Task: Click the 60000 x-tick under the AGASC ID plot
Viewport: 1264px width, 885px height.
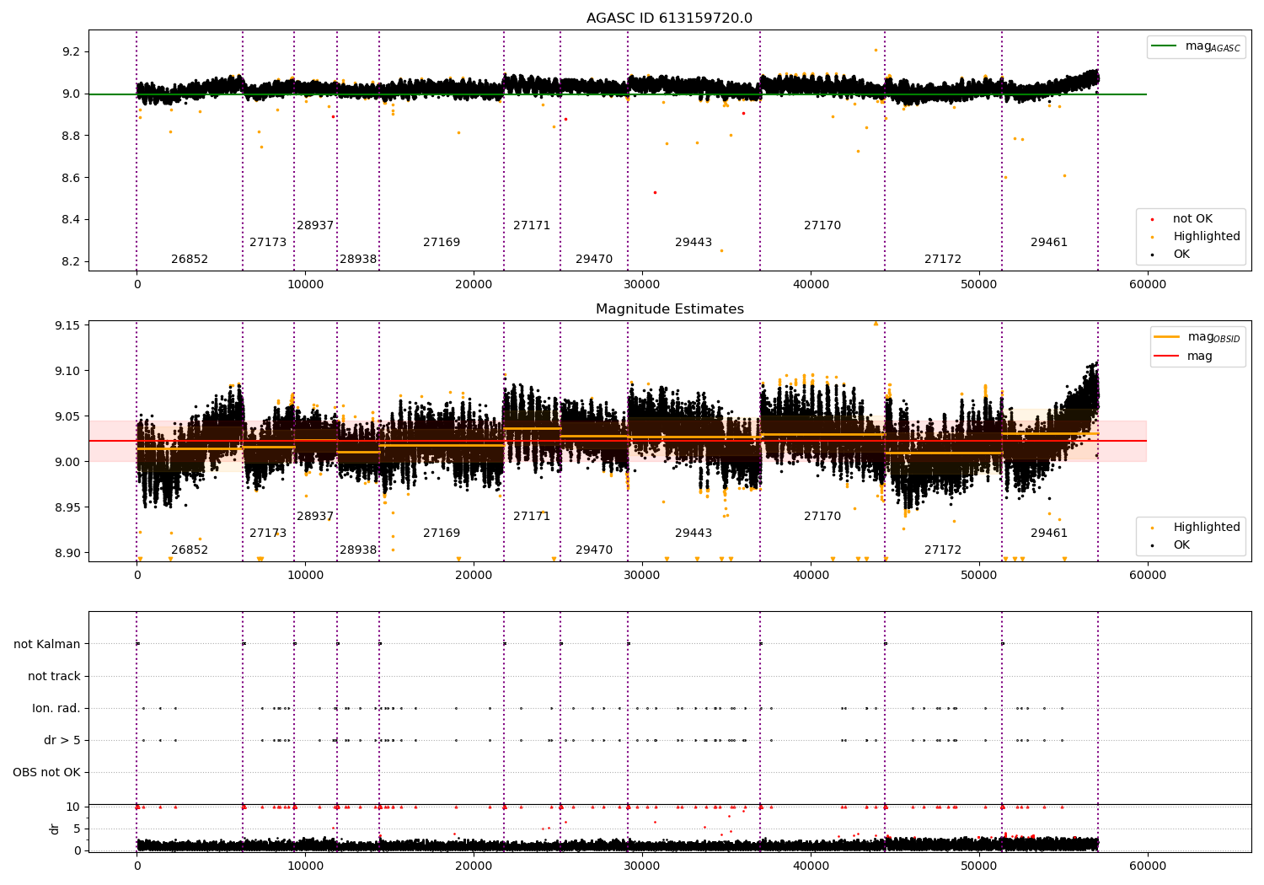Action: coord(1148,285)
